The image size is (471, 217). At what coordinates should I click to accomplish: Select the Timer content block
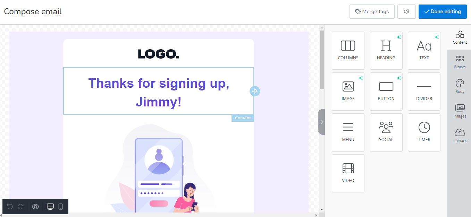(x=424, y=132)
